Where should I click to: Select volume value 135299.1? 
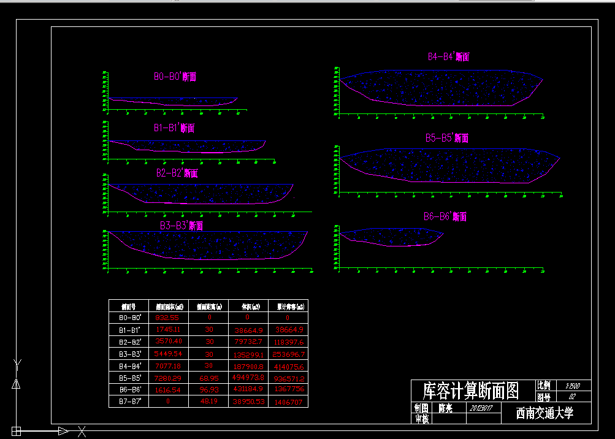click(x=249, y=354)
